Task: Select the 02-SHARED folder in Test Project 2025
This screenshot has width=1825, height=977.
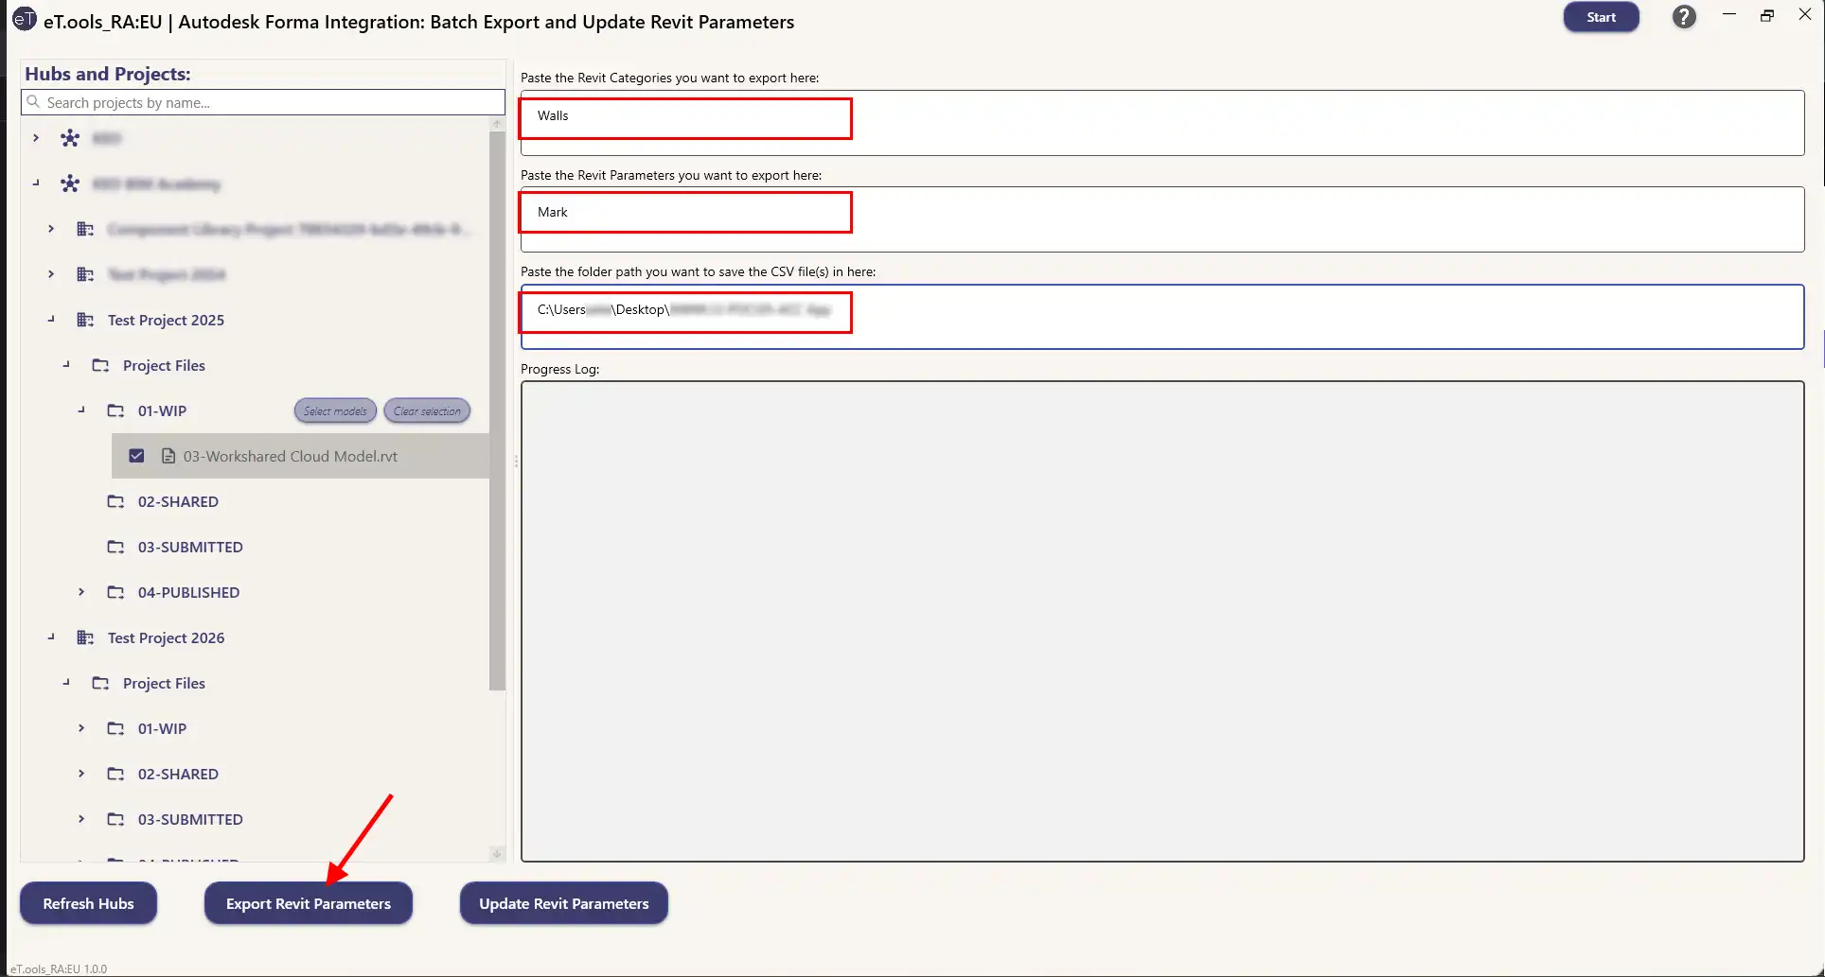Action: click(178, 501)
